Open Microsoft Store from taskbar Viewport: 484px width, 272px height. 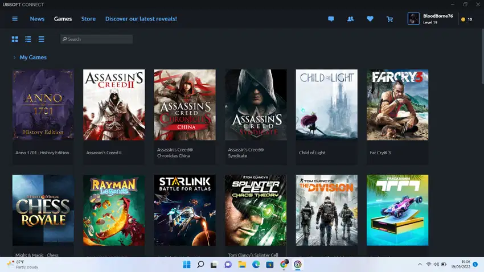click(270, 265)
